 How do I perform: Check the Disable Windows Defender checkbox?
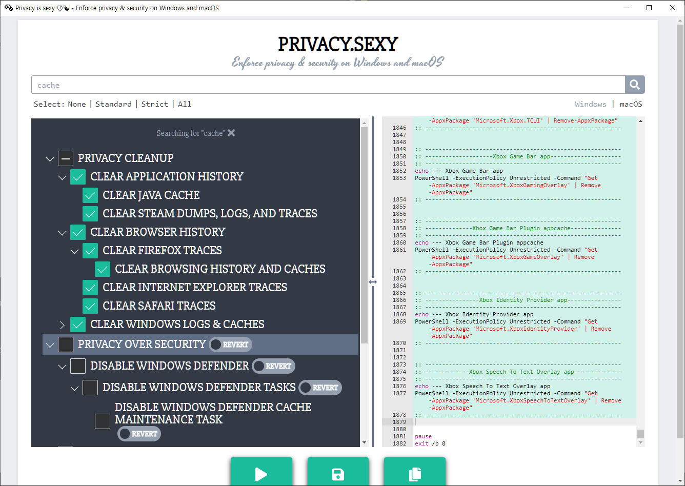(78, 366)
